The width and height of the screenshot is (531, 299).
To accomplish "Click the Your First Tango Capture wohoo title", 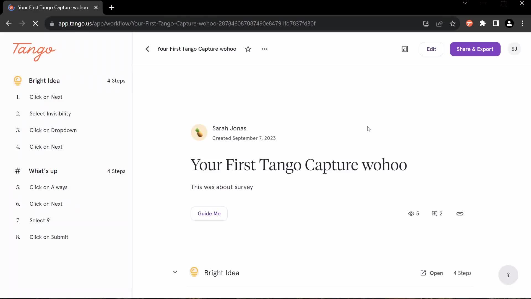I will click(x=299, y=165).
